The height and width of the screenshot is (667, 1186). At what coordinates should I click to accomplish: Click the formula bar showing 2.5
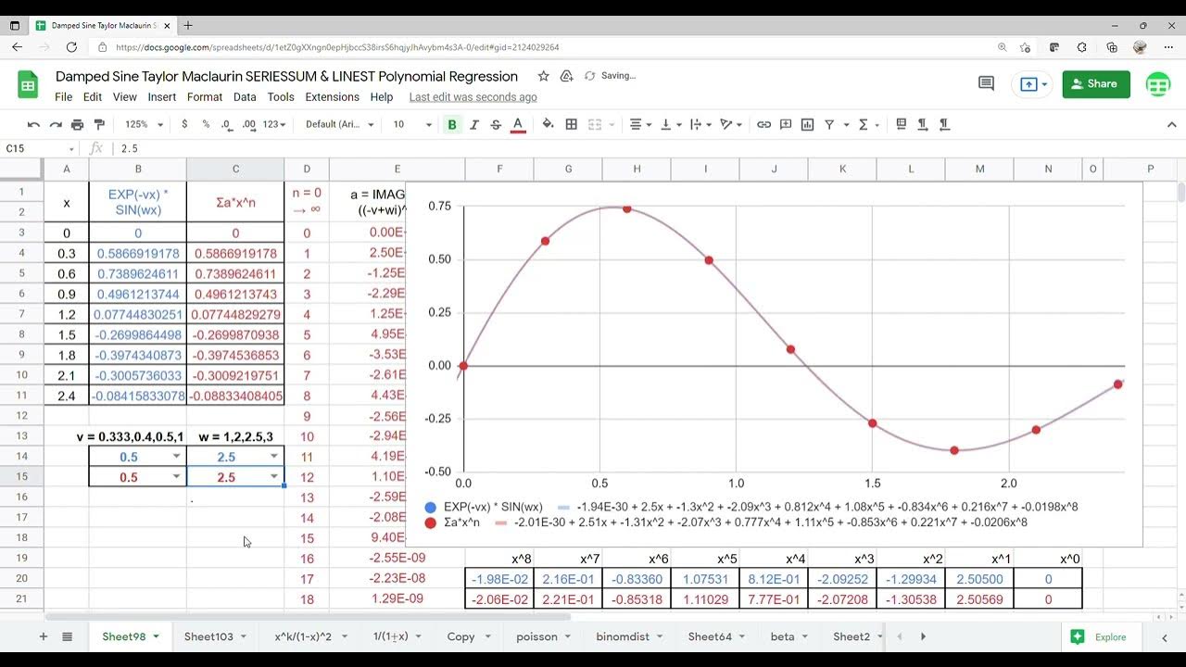coord(649,148)
